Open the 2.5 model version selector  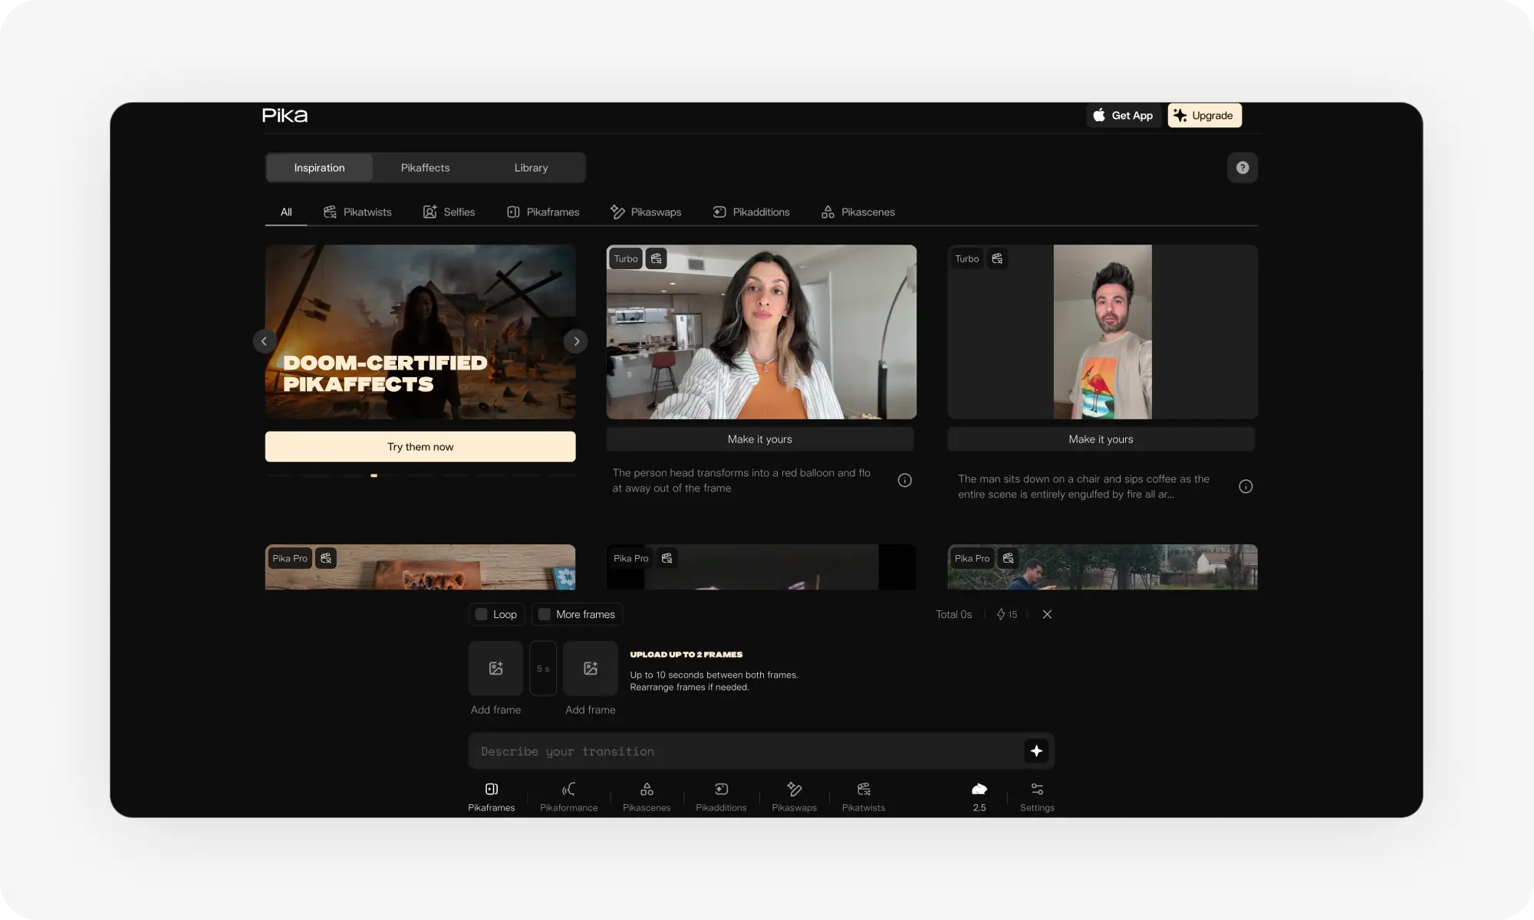pyautogui.click(x=979, y=797)
